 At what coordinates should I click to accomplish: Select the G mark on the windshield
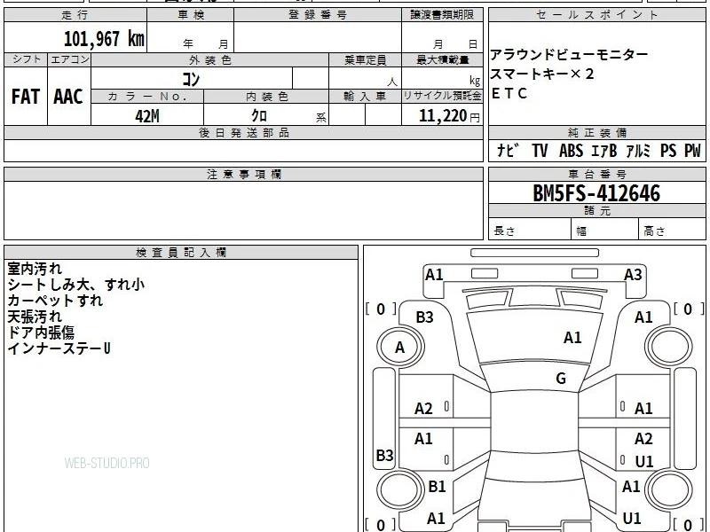coord(561,379)
